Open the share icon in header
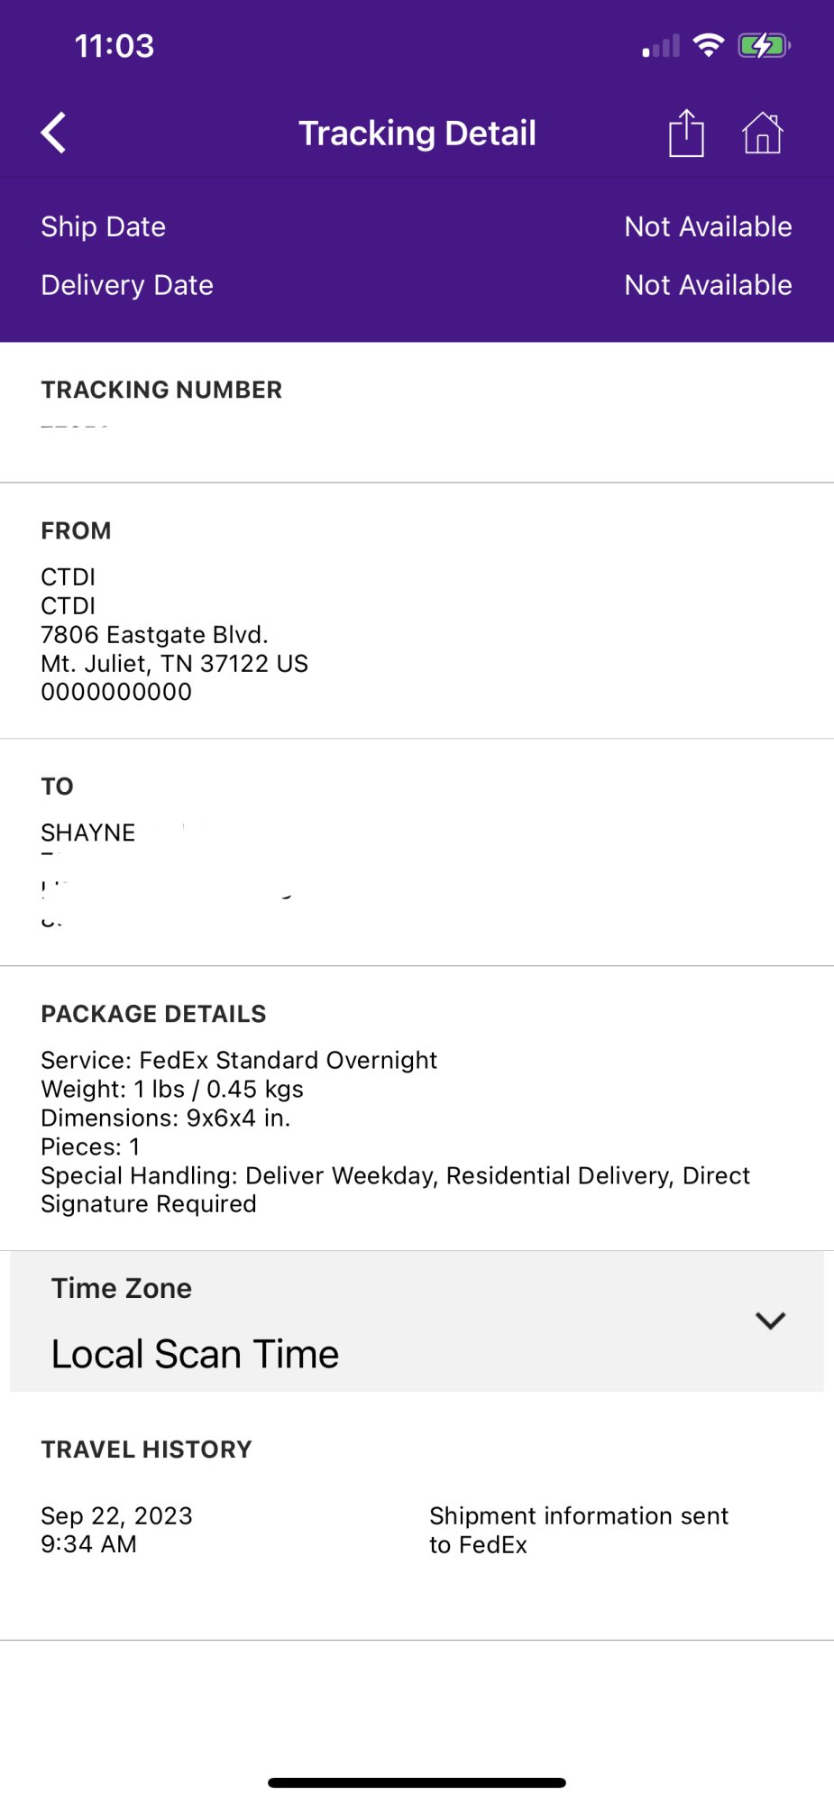 [686, 133]
